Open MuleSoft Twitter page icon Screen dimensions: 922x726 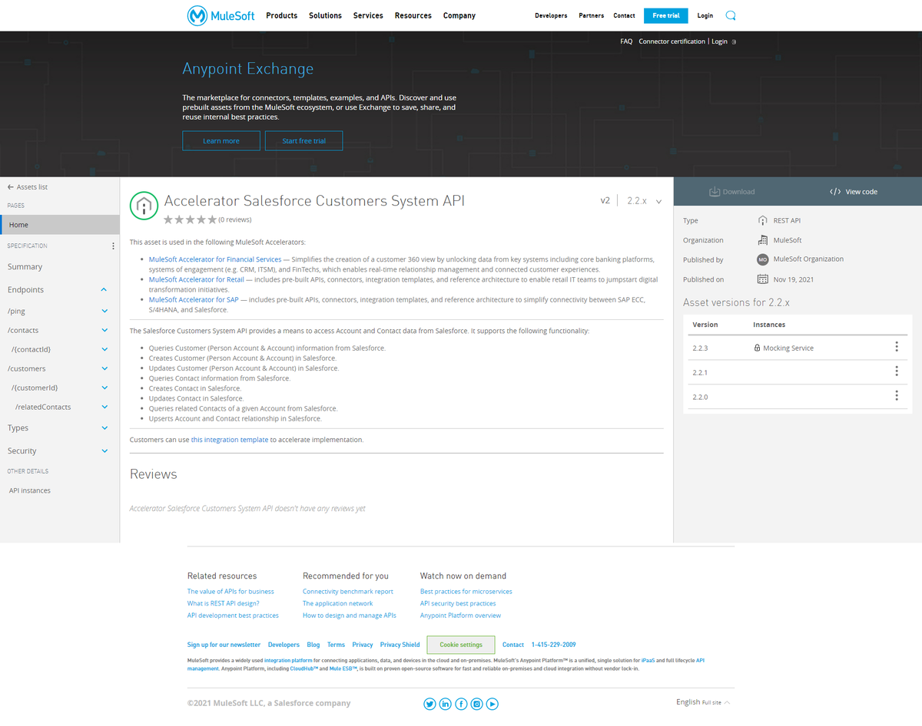tap(429, 704)
